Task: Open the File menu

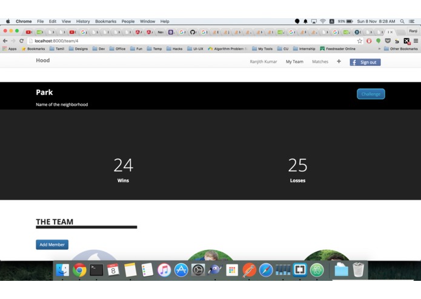Action: (40, 21)
